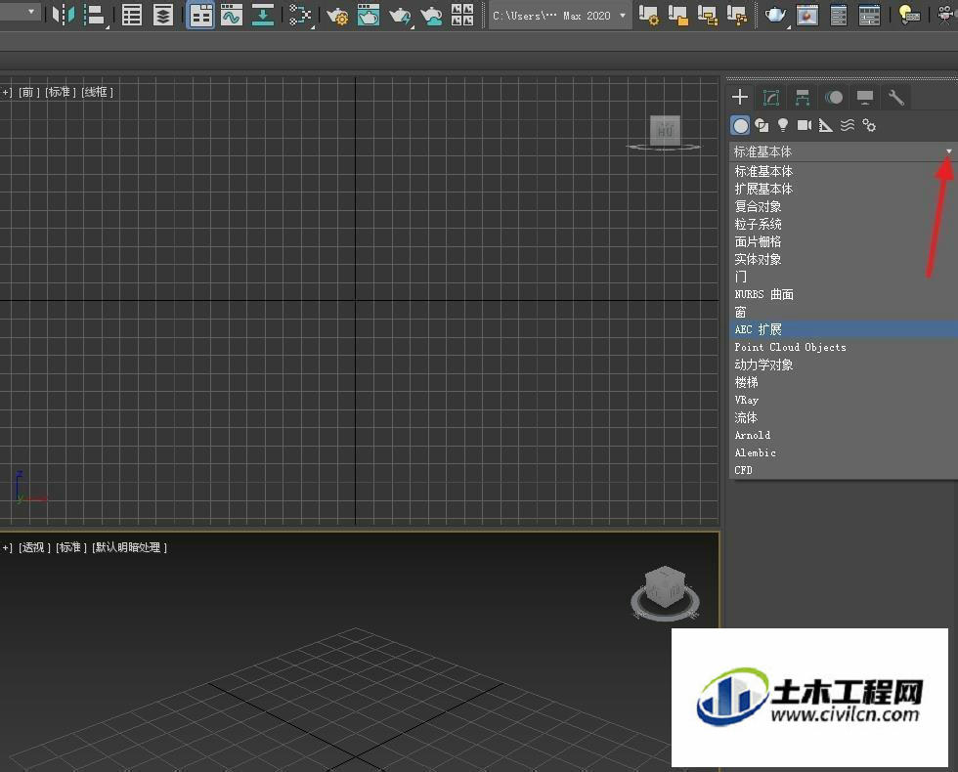
Task: Switch to the Hierarchy panel tab
Action: pyautogui.click(x=803, y=97)
